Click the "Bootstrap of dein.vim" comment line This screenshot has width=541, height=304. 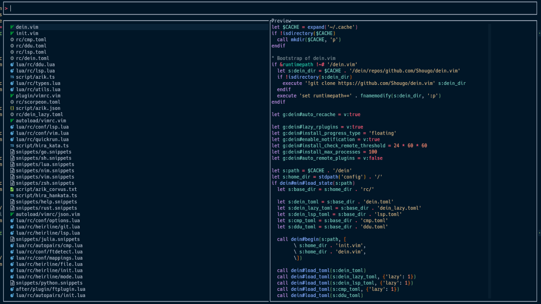coord(304,58)
